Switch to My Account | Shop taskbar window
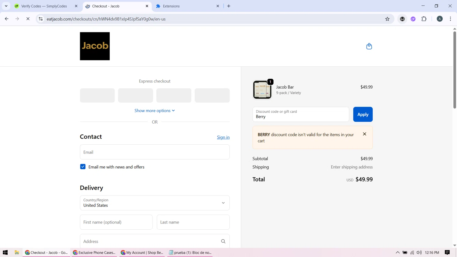Viewport: 457px width, 257px height. coord(142,252)
